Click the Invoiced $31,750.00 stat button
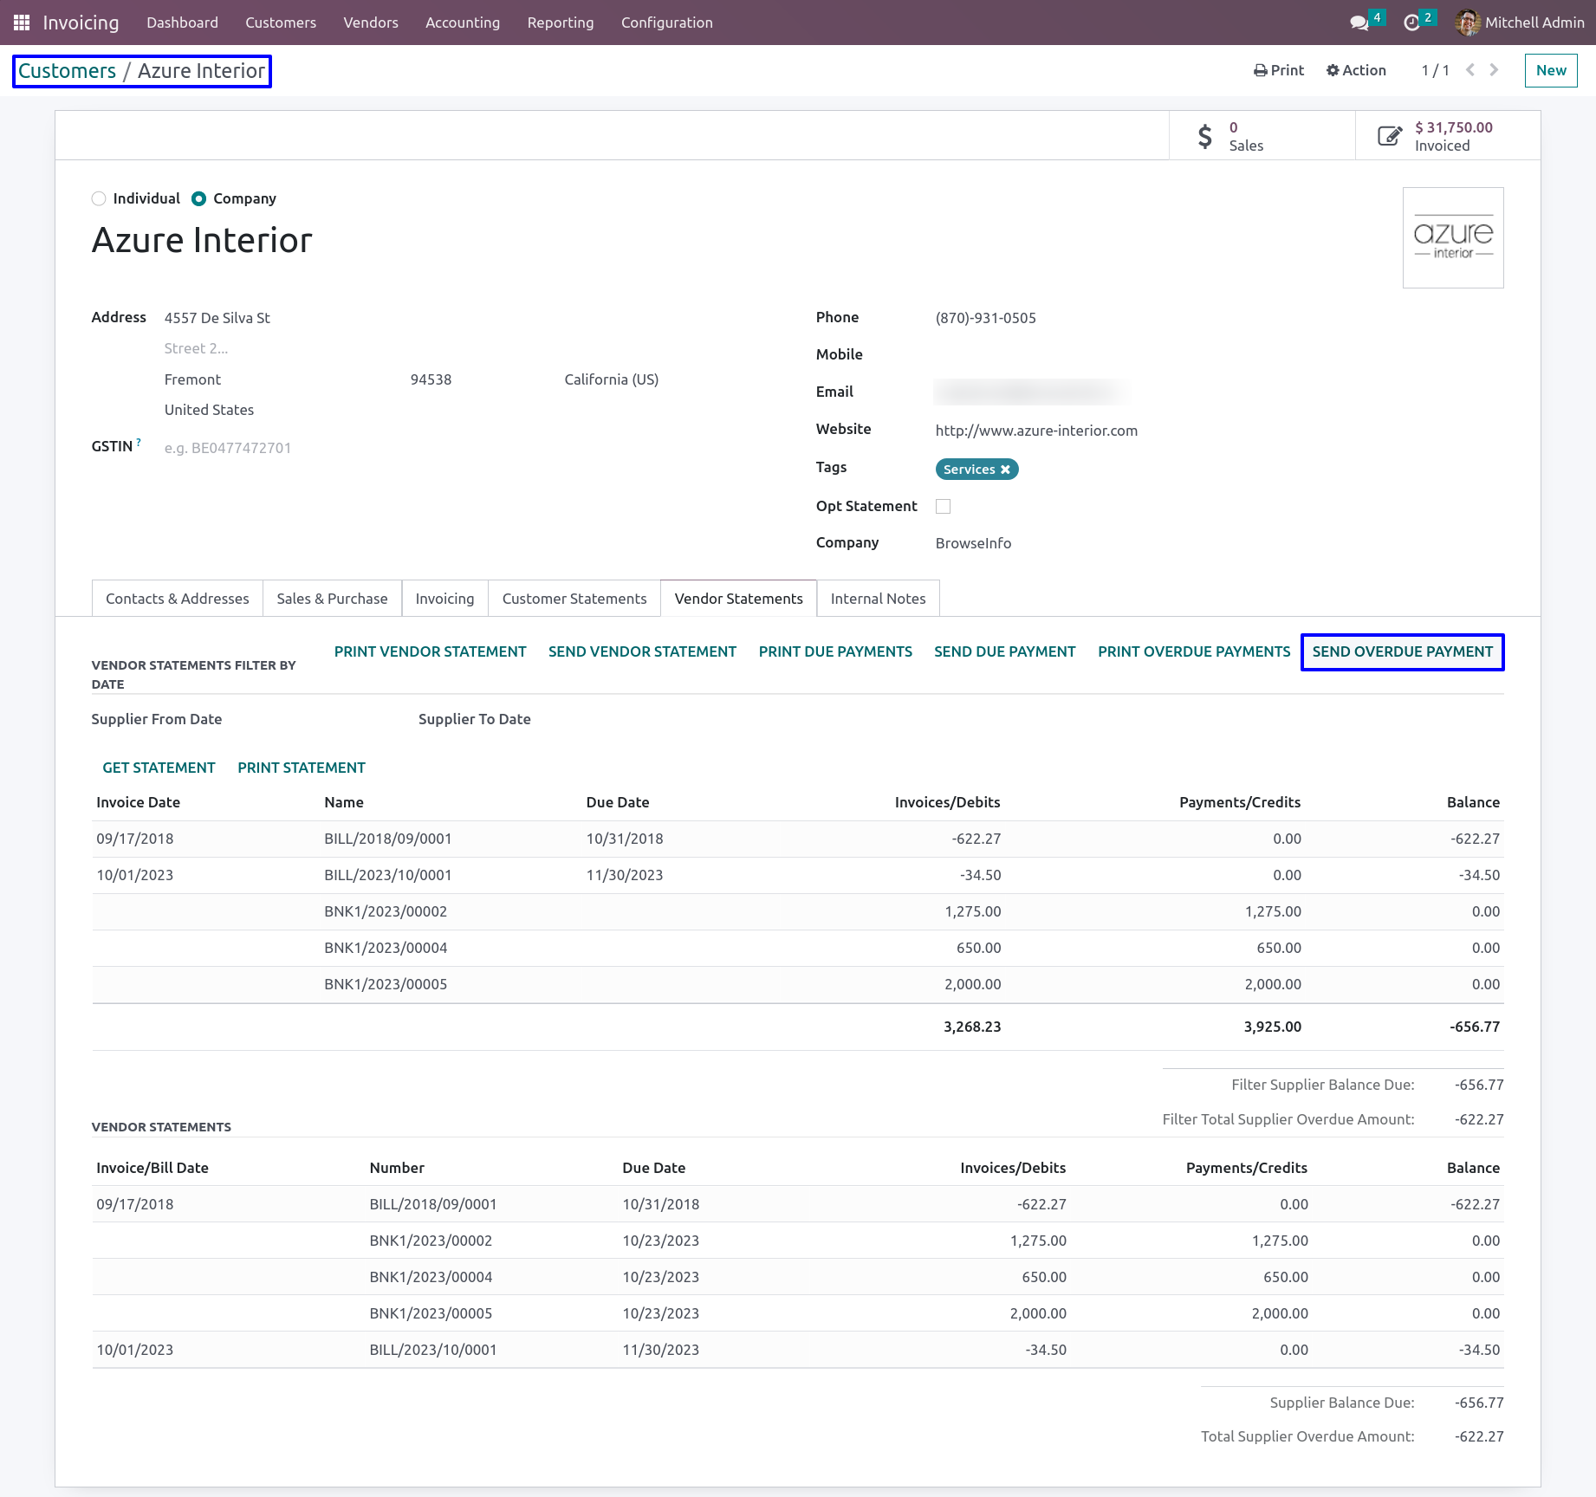Viewport: 1596px width, 1497px height. tap(1448, 136)
